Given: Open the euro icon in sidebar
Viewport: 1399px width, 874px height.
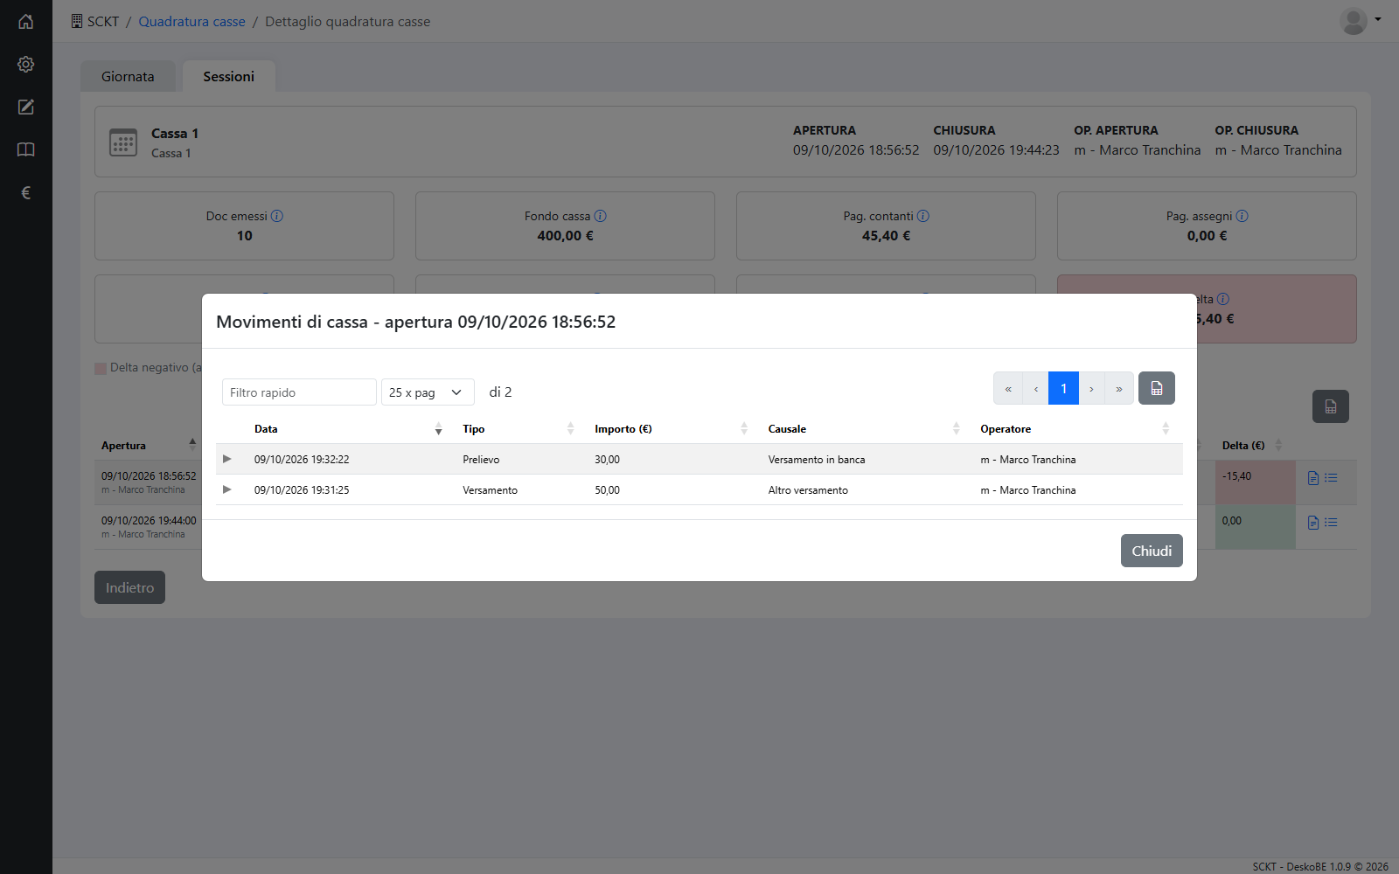Looking at the screenshot, I should coord(26,192).
